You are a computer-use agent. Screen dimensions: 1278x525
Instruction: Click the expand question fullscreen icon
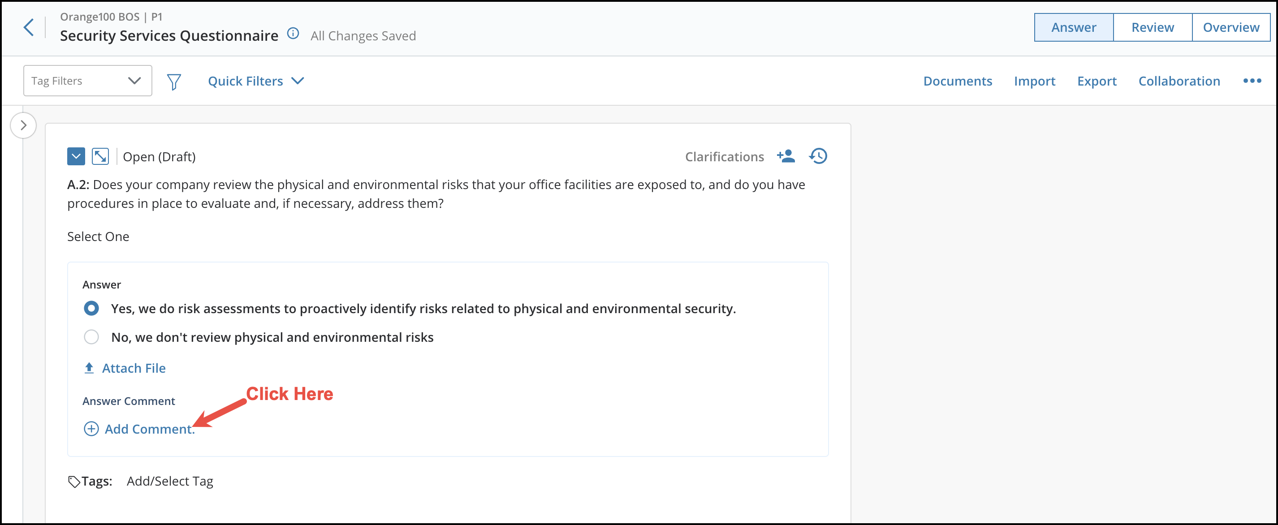100,157
